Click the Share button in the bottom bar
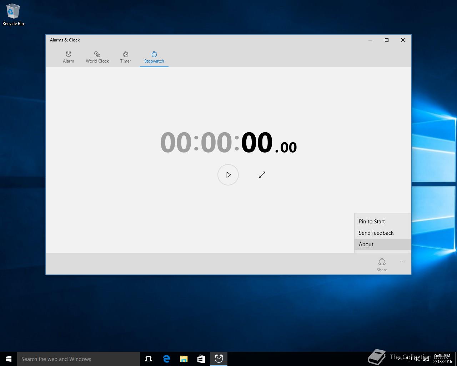Image resolution: width=457 pixels, height=366 pixels. point(382,265)
